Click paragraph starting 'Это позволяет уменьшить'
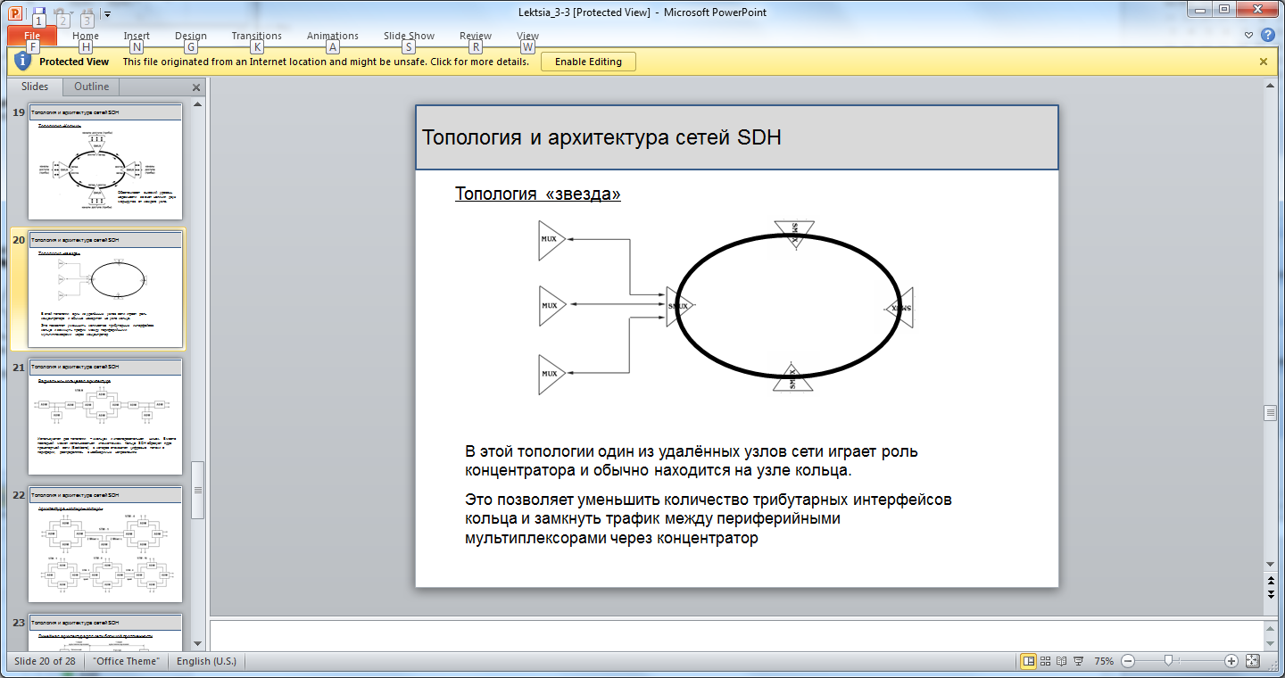Viewport: 1285px width, 678px height. pyautogui.click(x=709, y=519)
